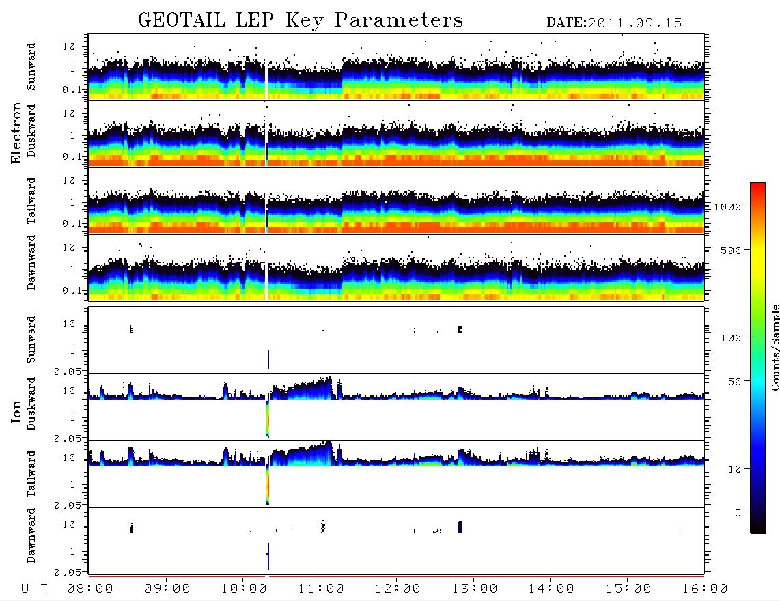Viewport: 780px width, 601px height.
Task: Click the Electron Dawnward spectrogram panel
Action: [396, 268]
